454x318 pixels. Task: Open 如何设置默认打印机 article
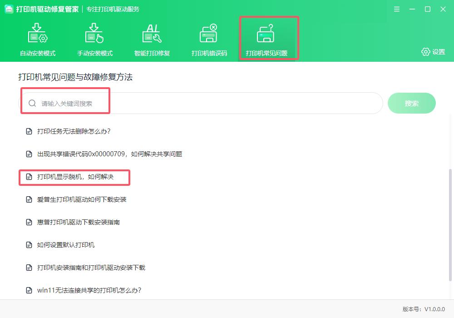(x=66, y=245)
